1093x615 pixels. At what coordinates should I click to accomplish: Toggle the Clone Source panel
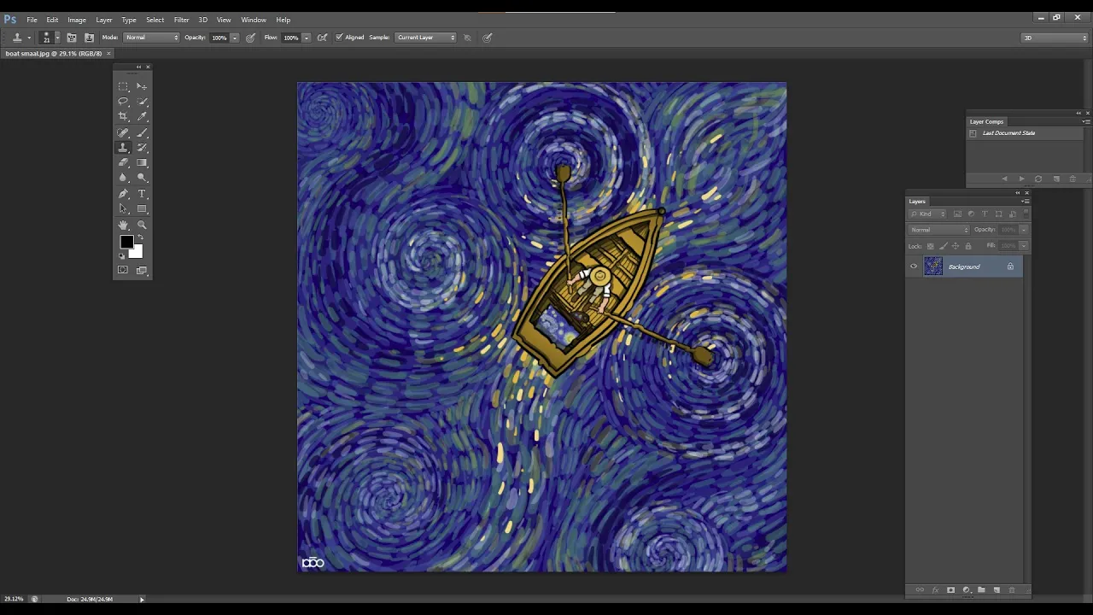tap(89, 38)
